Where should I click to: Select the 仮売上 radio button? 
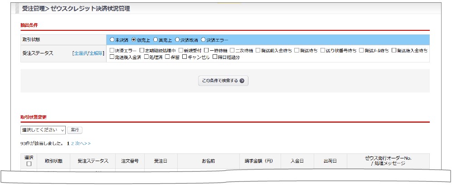click(133, 40)
